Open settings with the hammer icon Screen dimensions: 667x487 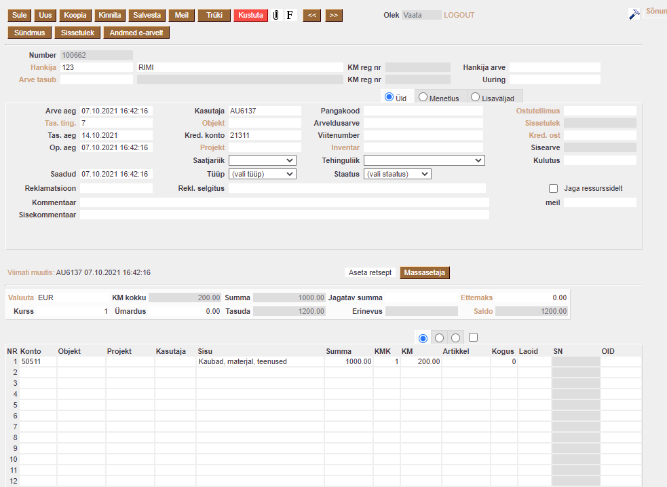tap(634, 14)
